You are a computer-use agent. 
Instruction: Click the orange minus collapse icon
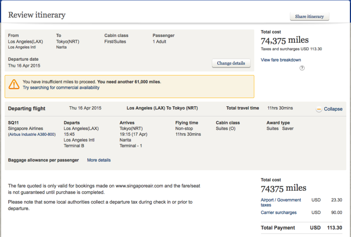[319, 109]
